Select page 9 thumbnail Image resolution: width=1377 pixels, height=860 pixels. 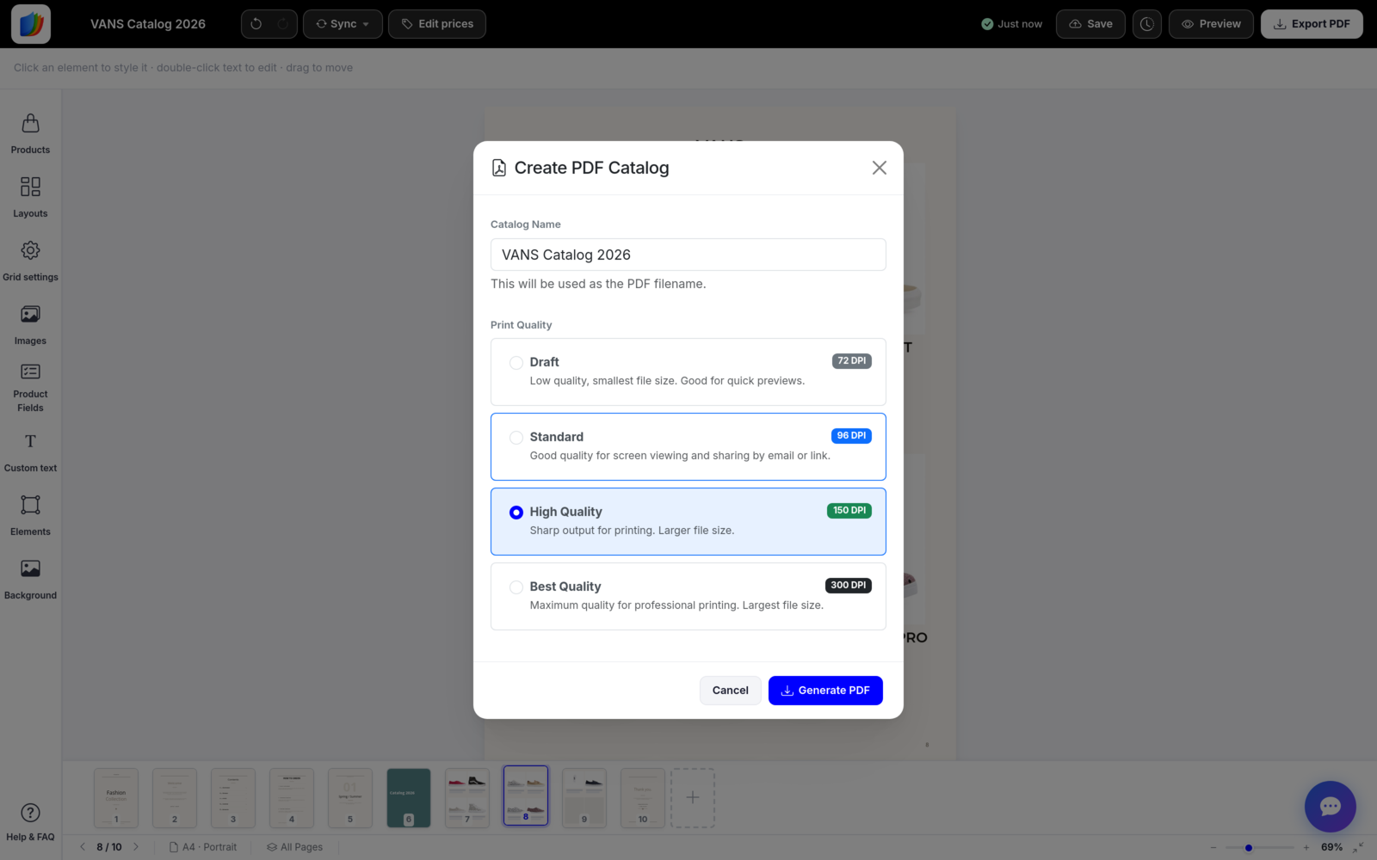click(x=584, y=798)
